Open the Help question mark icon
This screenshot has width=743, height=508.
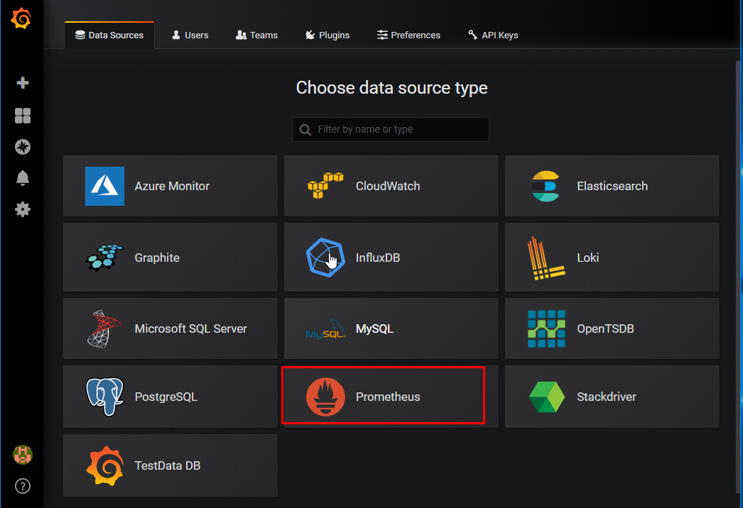point(23,487)
